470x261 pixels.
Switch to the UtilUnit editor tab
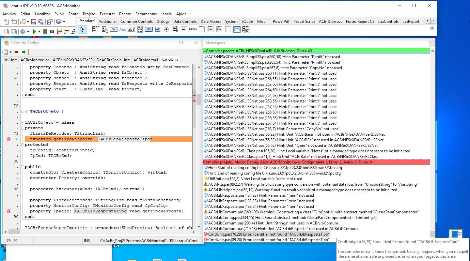point(10,60)
